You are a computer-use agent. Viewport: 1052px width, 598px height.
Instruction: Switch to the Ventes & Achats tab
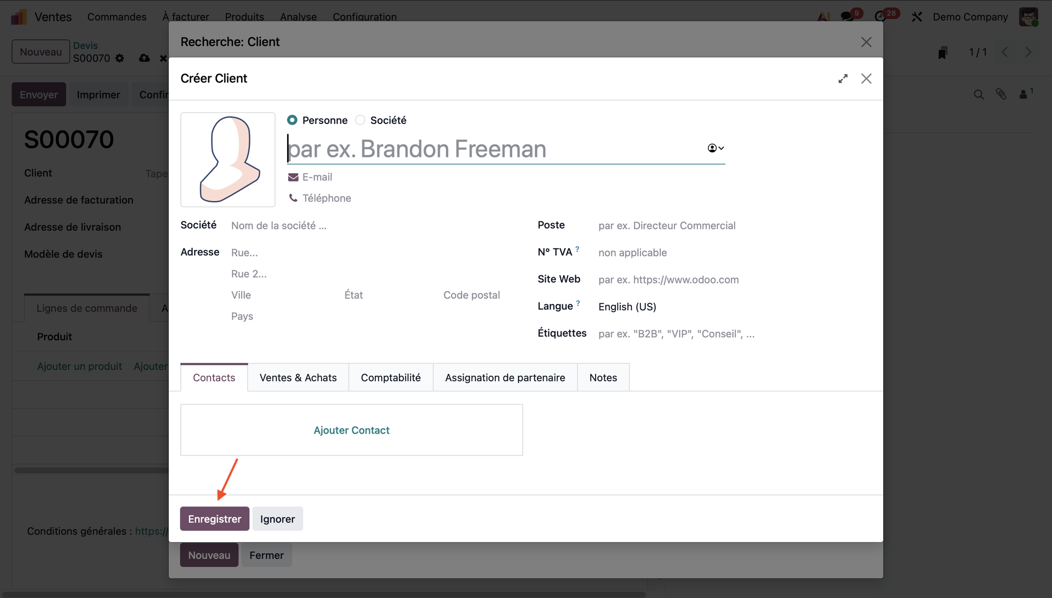298,378
